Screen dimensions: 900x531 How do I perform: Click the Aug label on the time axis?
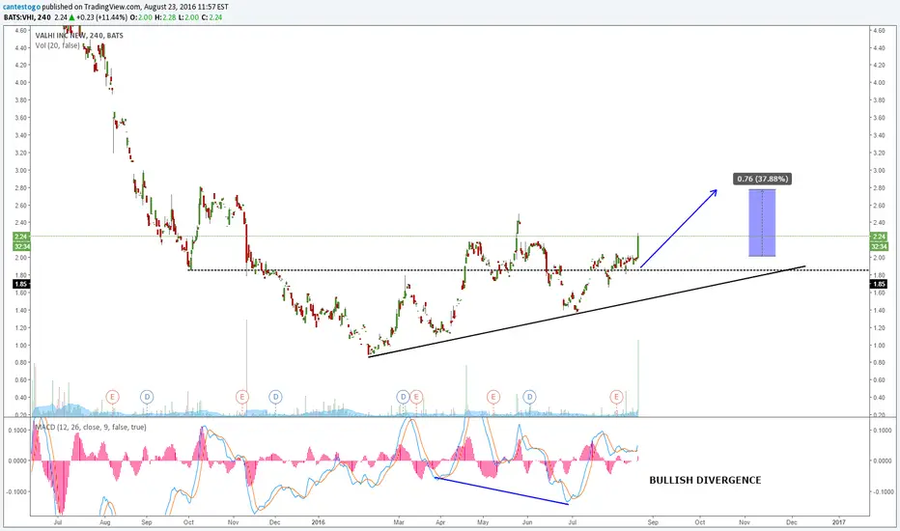[x=104, y=522]
